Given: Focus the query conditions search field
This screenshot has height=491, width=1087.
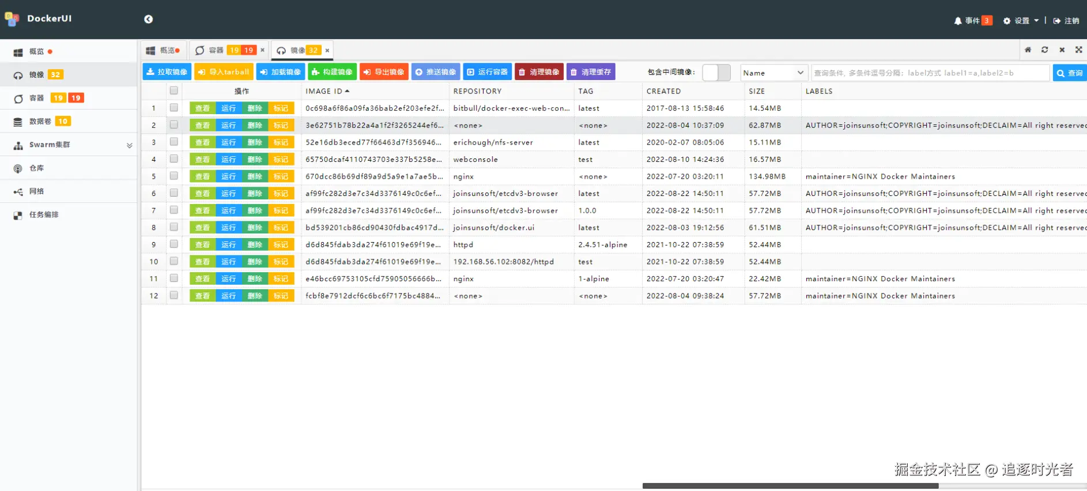Looking at the screenshot, I should point(930,73).
